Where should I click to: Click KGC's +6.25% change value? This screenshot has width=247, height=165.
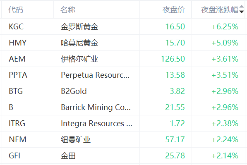[x=225, y=26]
